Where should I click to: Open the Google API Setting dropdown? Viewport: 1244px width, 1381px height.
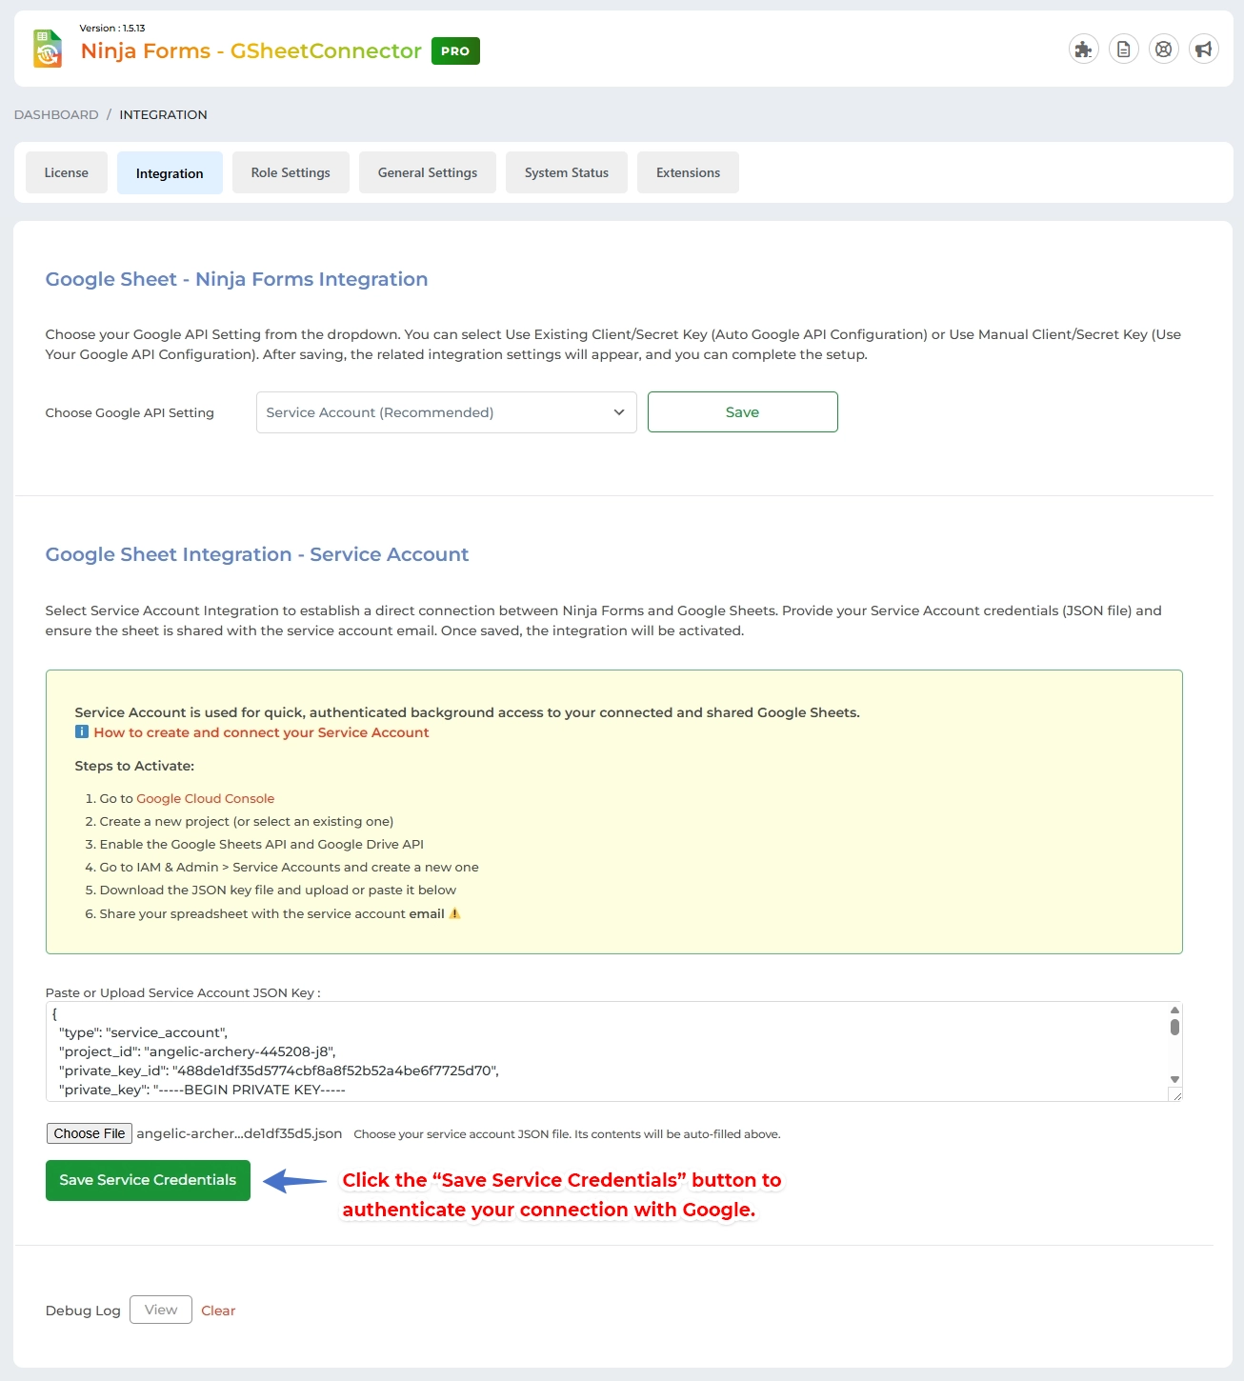tap(445, 412)
